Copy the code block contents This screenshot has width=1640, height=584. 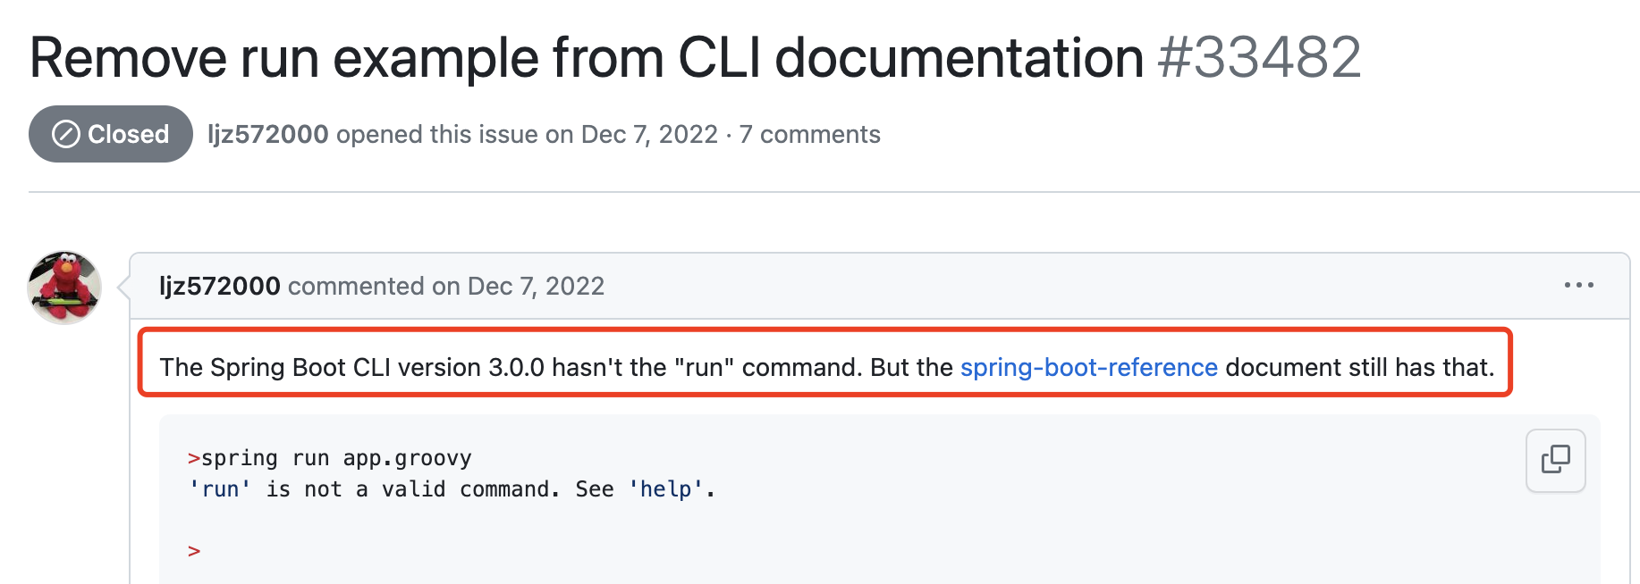[1555, 460]
